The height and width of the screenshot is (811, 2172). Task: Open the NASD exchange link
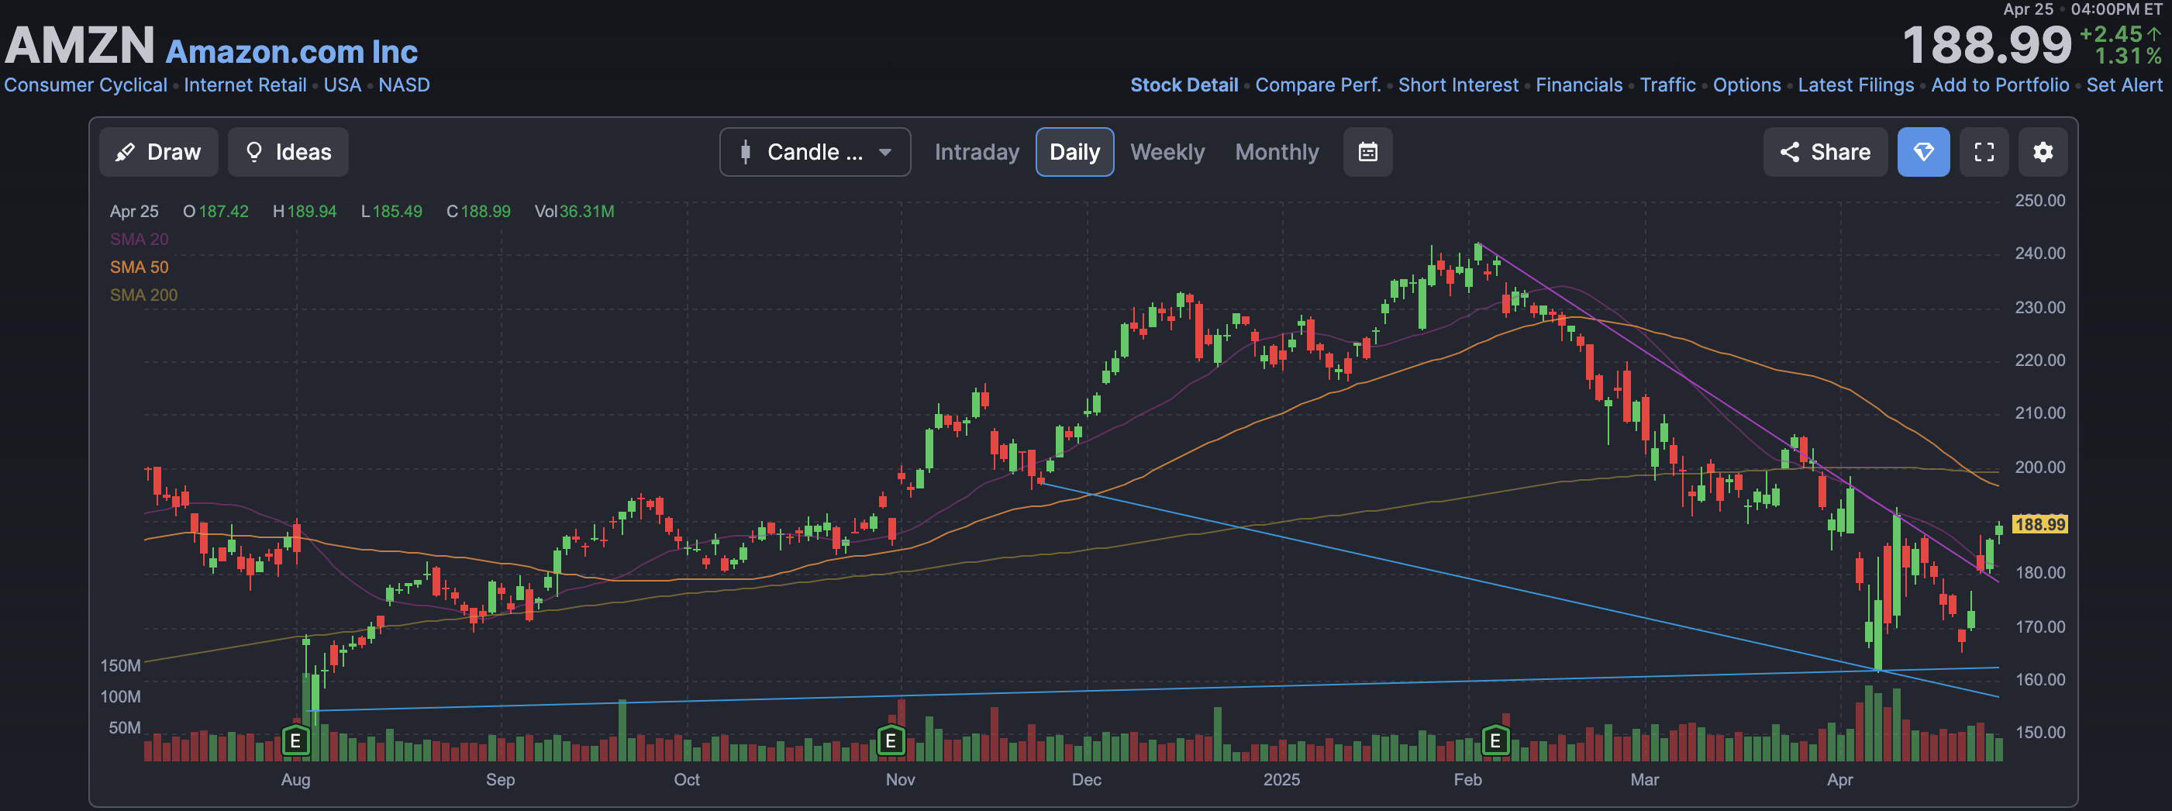[x=404, y=85]
